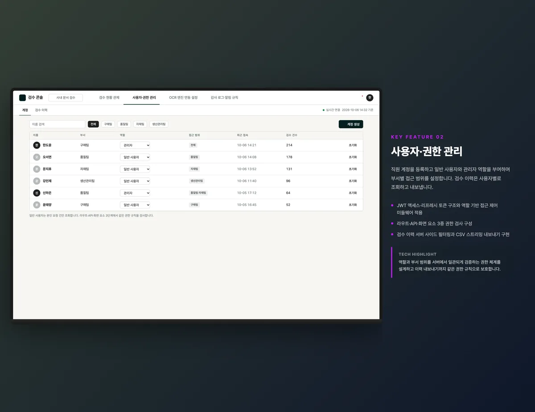Select the 자재팀 filter chip
The height and width of the screenshot is (412, 535).
coord(140,124)
